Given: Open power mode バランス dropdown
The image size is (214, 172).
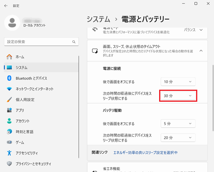Looking at the screenshot, I should pyautogui.click(x=193, y=30).
